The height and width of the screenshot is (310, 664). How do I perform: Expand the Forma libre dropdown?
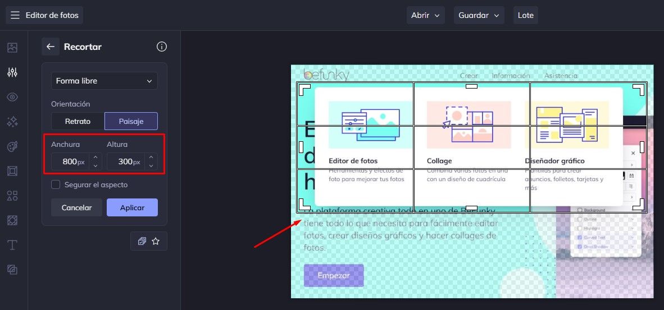coord(104,81)
